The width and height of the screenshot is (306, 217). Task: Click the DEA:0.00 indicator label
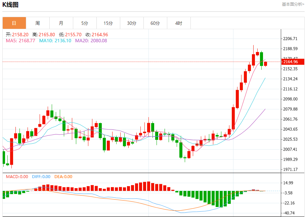click(x=63, y=177)
